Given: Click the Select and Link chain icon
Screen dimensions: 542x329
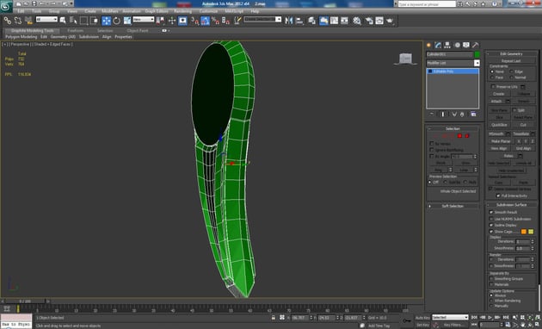Looking at the screenshot, I should coord(7,21).
